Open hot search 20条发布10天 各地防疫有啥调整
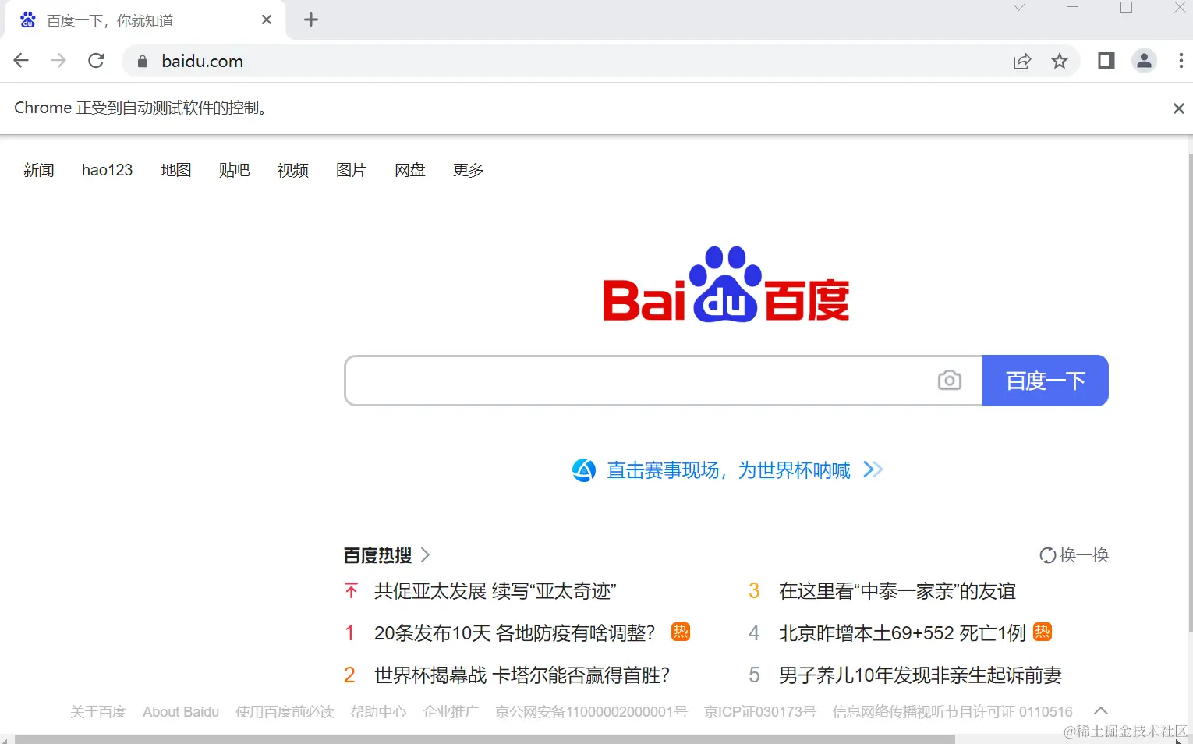The height and width of the screenshot is (744, 1193). click(515, 632)
